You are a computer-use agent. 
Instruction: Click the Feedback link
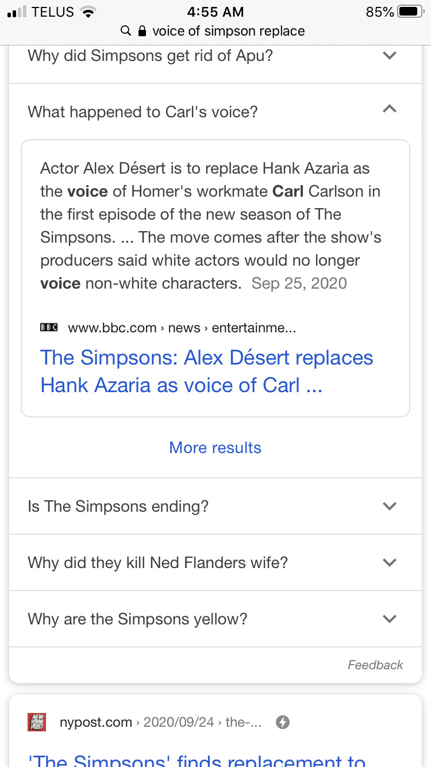pyautogui.click(x=375, y=665)
